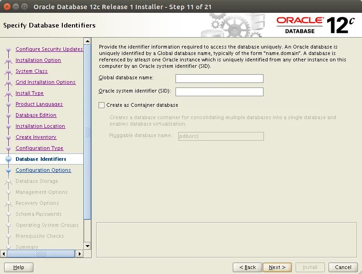Click the Create as Container database label
Image resolution: width=362 pixels, height=274 pixels.
tap(142, 105)
